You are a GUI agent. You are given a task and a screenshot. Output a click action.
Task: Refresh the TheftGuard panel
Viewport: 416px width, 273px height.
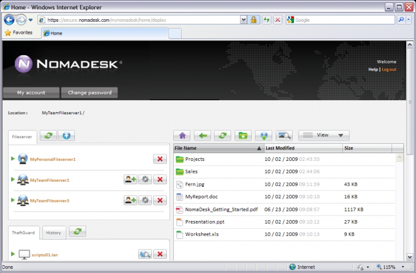pyautogui.click(x=77, y=231)
